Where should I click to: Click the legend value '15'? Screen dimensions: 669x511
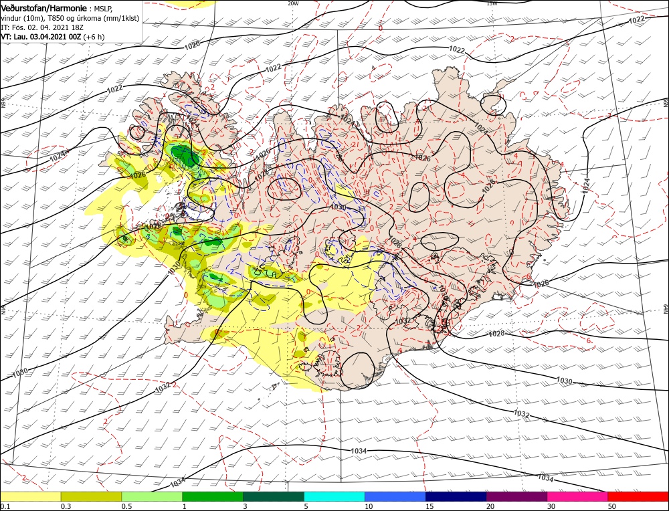pyautogui.click(x=429, y=506)
